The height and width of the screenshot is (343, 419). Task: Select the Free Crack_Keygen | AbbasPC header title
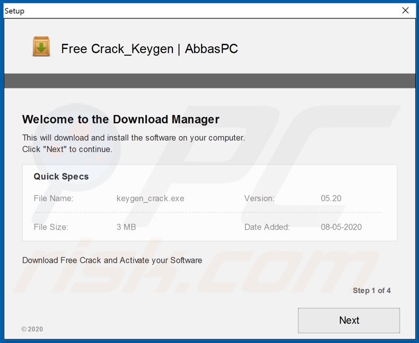[x=149, y=49]
